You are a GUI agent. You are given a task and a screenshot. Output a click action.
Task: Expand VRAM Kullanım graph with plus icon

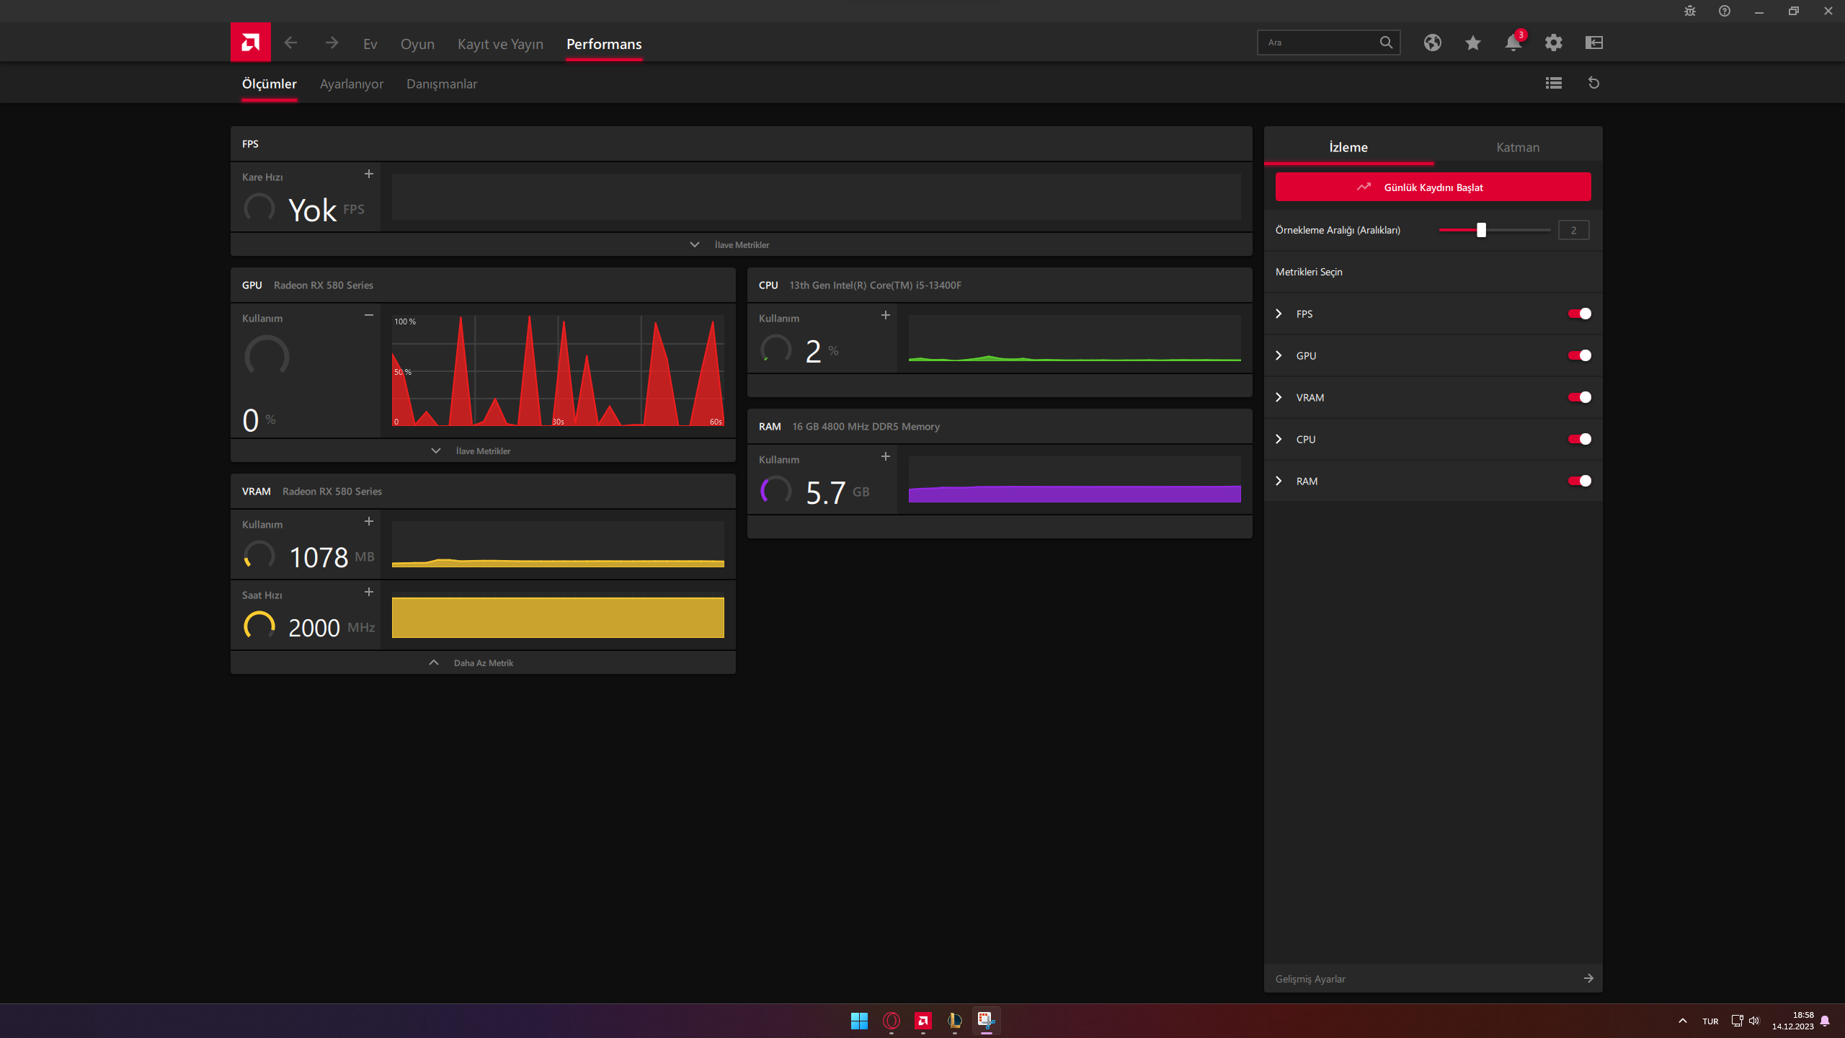coord(368,521)
